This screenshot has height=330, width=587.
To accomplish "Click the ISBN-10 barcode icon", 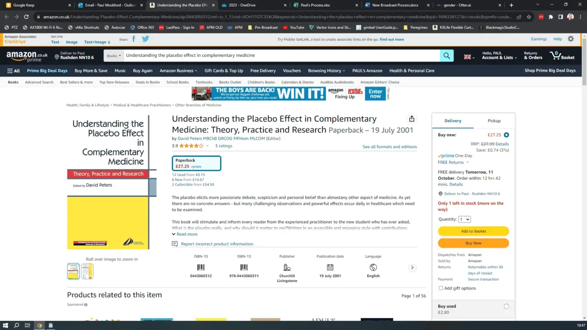I will pyautogui.click(x=201, y=267).
